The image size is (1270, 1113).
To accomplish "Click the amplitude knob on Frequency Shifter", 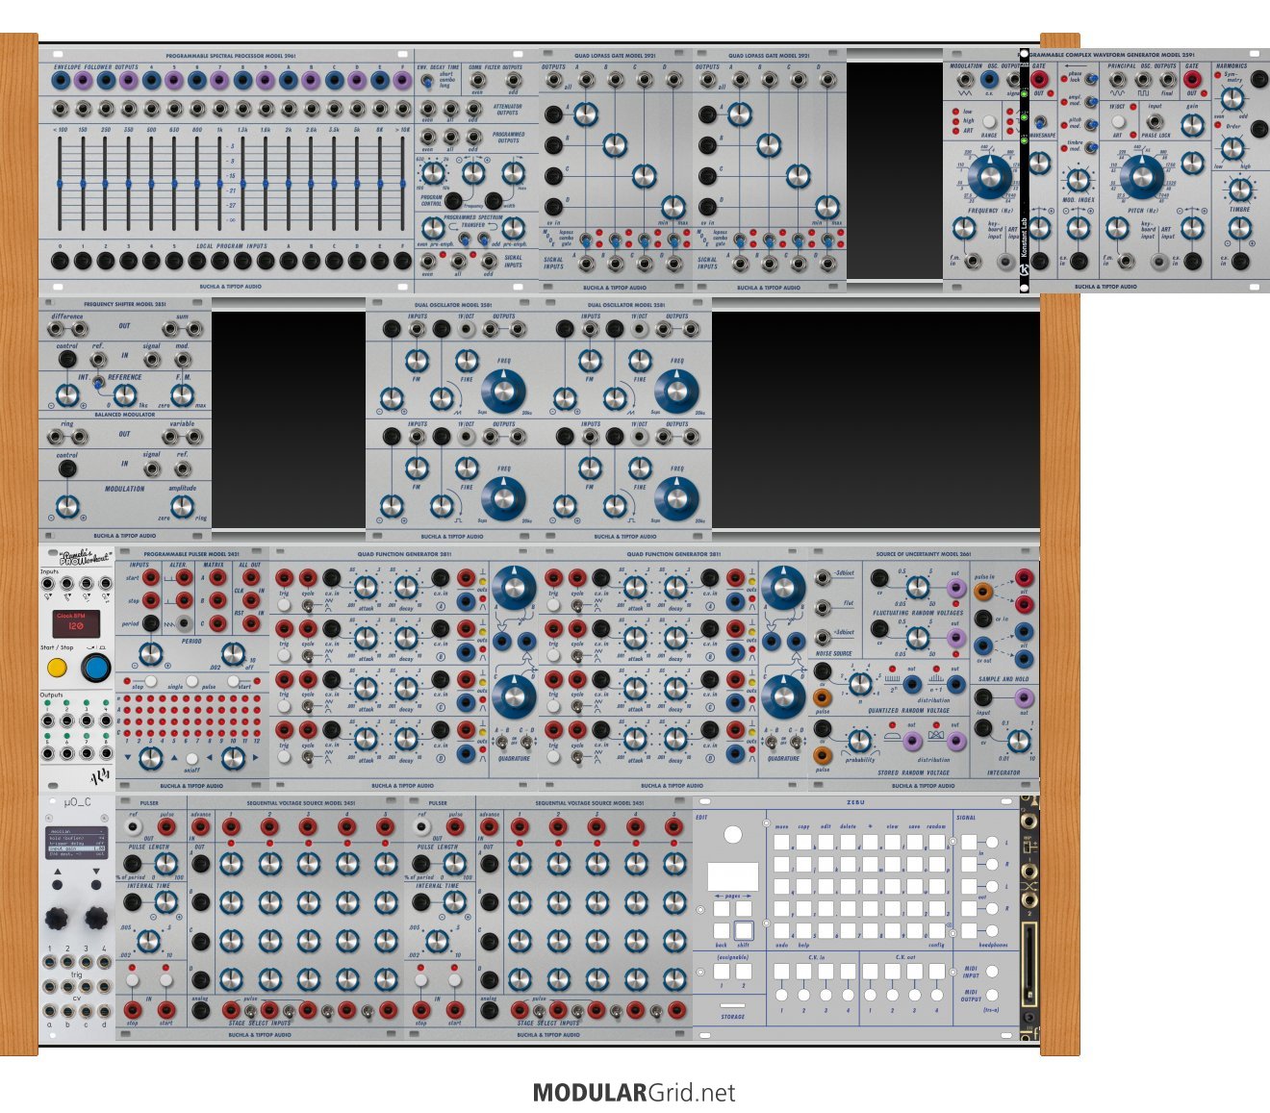I will pyautogui.click(x=182, y=506).
